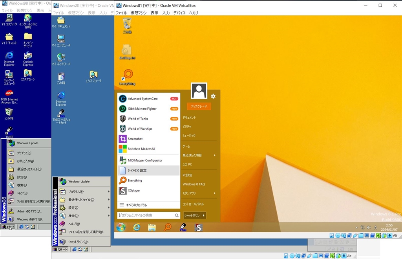Open Outlook Express on the Windows98 desktop
This screenshot has width=402, height=259.
tap(28, 59)
